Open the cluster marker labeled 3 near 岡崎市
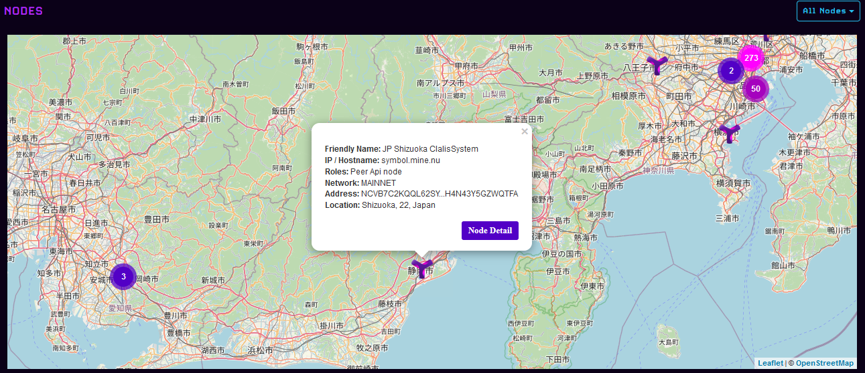Image resolution: width=865 pixels, height=373 pixels. pos(123,276)
